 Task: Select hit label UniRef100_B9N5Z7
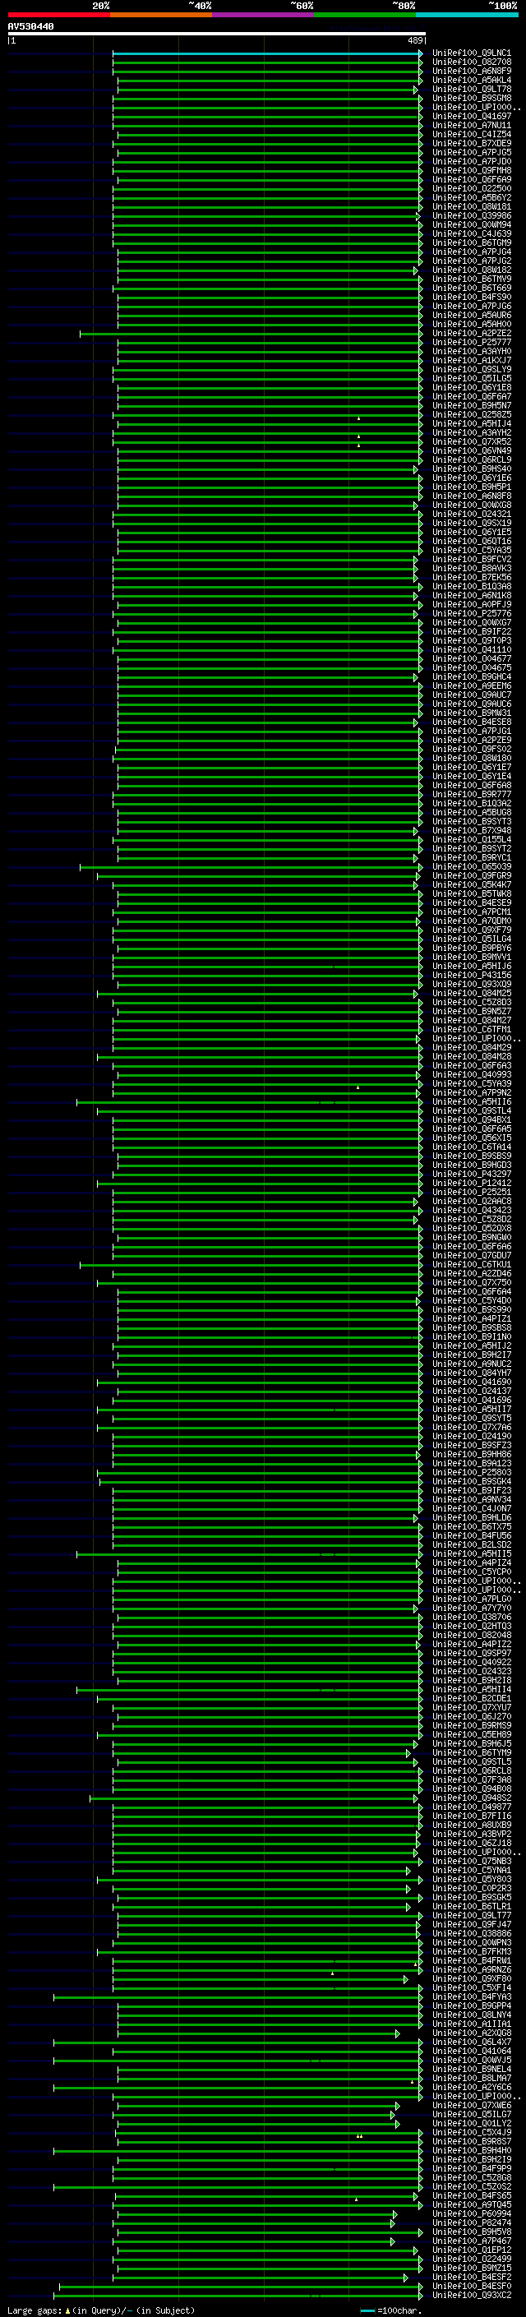(x=471, y=1012)
